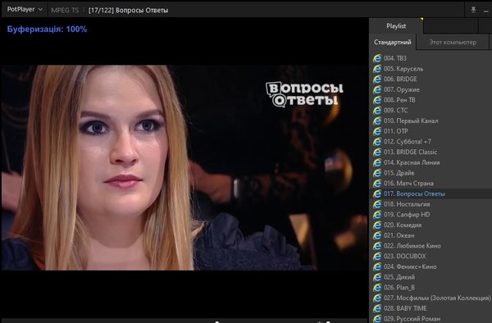Click the icon beside 006. BRIDGE
The height and width of the screenshot is (323, 492).
point(377,79)
